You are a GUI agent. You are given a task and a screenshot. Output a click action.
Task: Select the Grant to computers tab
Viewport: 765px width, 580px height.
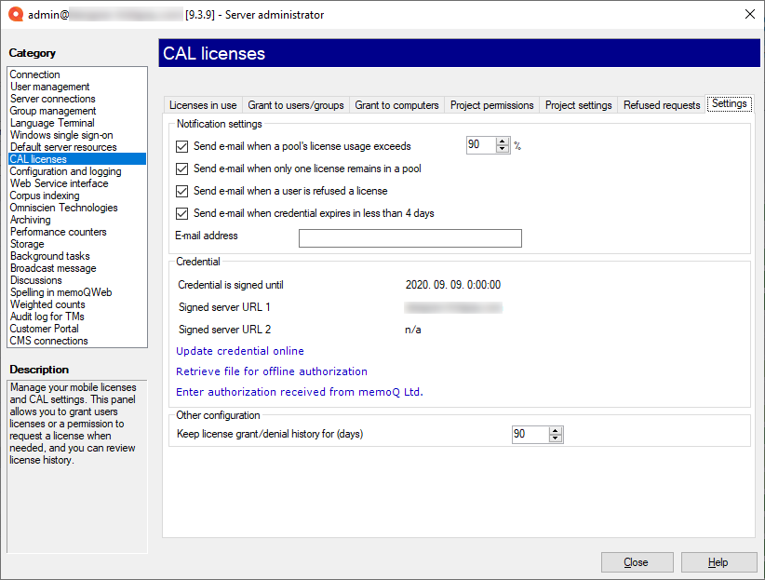(396, 104)
